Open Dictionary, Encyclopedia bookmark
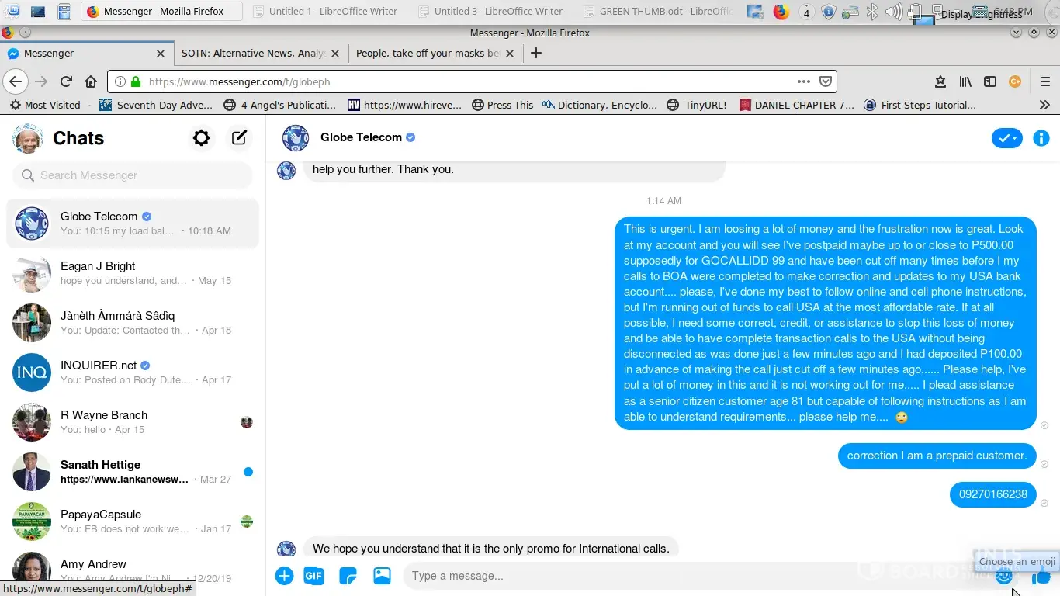Viewport: 1060px width, 596px height. click(x=600, y=105)
